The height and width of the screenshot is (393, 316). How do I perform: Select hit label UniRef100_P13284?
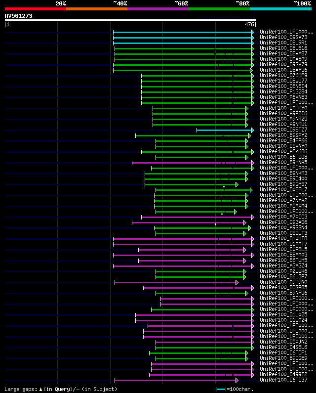(x=283, y=92)
